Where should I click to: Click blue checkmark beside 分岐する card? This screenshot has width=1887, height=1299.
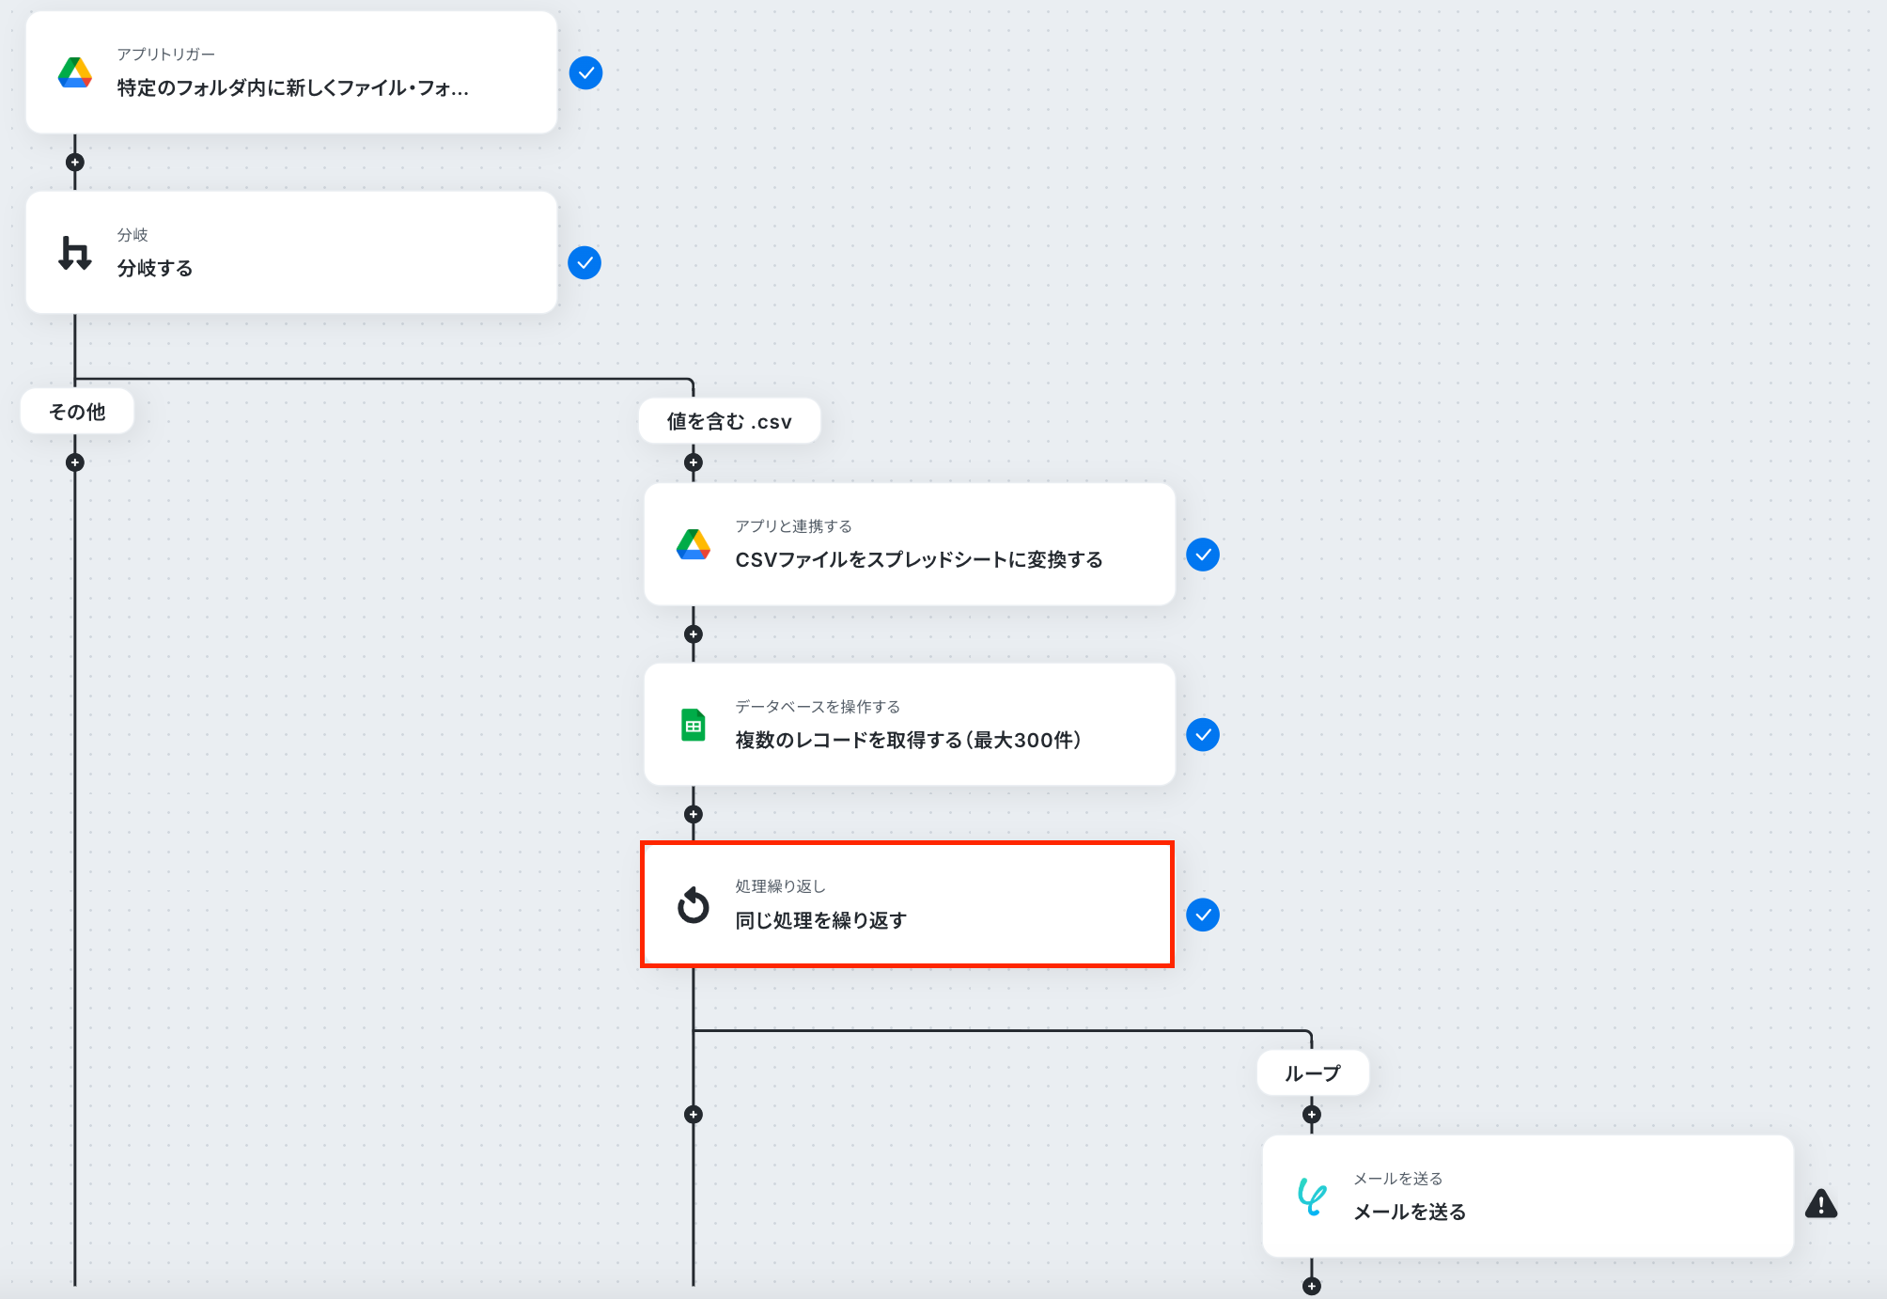click(x=585, y=263)
